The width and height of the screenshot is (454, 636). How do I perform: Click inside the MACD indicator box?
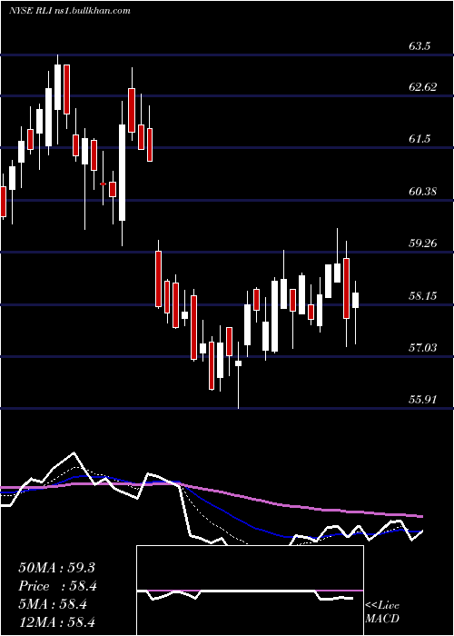coord(250,591)
